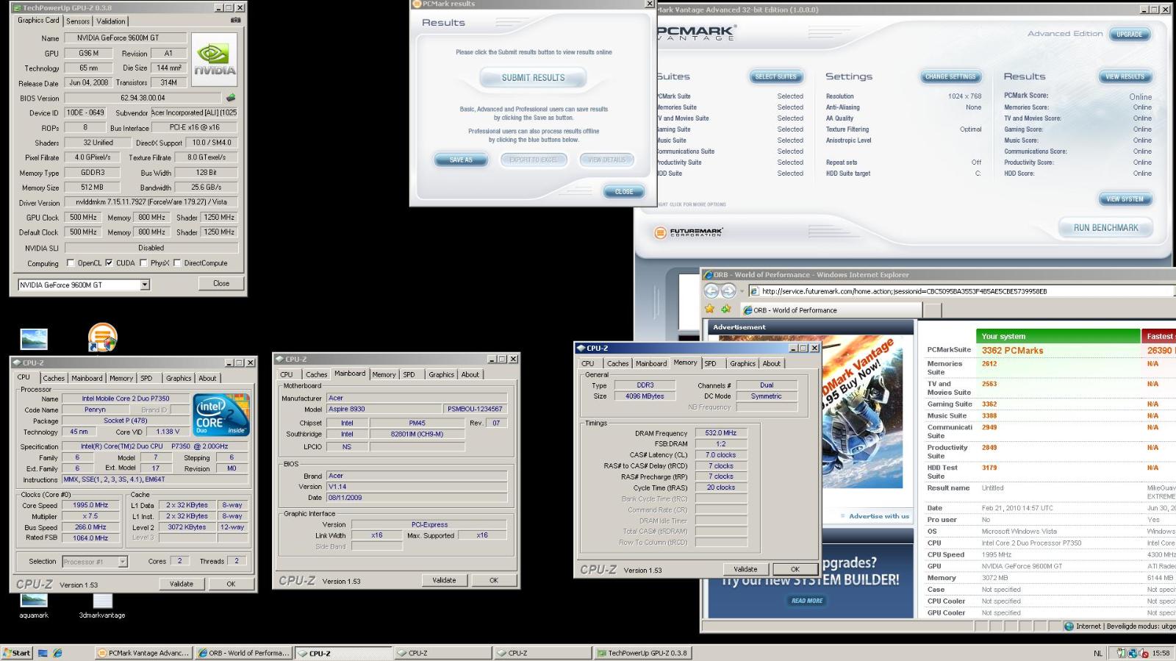
Task: Click the VIEW RESULTS button in PCMark
Action: (x=1125, y=76)
